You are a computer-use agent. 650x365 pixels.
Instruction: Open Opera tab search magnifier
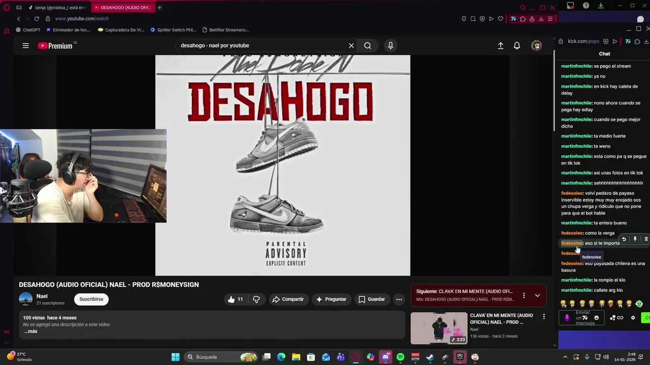(x=523, y=8)
